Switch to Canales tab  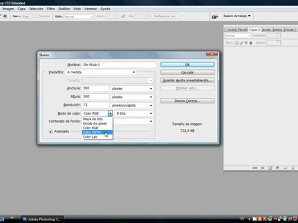[267, 30]
